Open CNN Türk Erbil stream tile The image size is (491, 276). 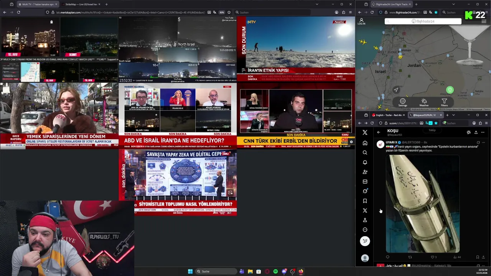[x=296, y=115]
